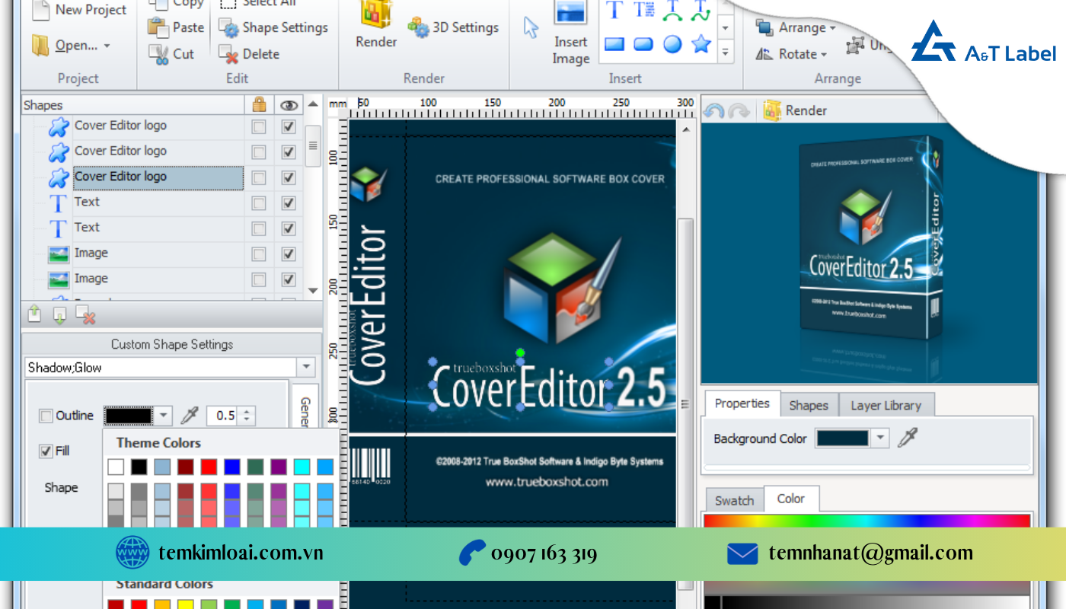Click the rainbow hue spectrum bar

click(x=867, y=521)
